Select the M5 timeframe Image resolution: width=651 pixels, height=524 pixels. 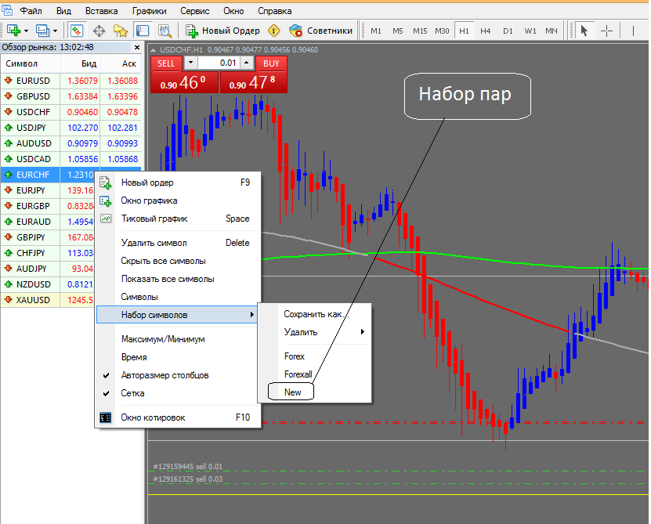point(398,31)
